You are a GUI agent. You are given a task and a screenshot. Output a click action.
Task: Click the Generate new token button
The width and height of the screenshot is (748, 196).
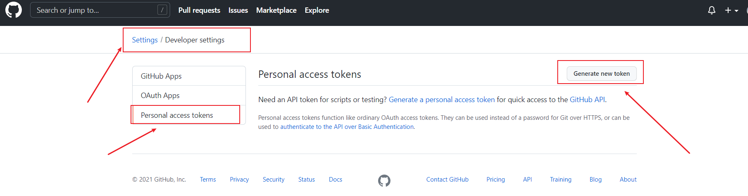click(x=601, y=74)
